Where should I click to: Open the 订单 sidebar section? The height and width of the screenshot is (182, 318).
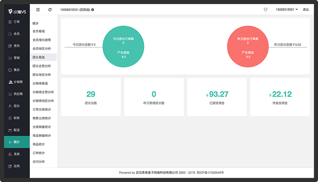point(17,22)
